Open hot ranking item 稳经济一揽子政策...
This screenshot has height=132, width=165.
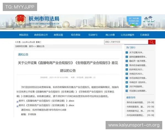138,61
